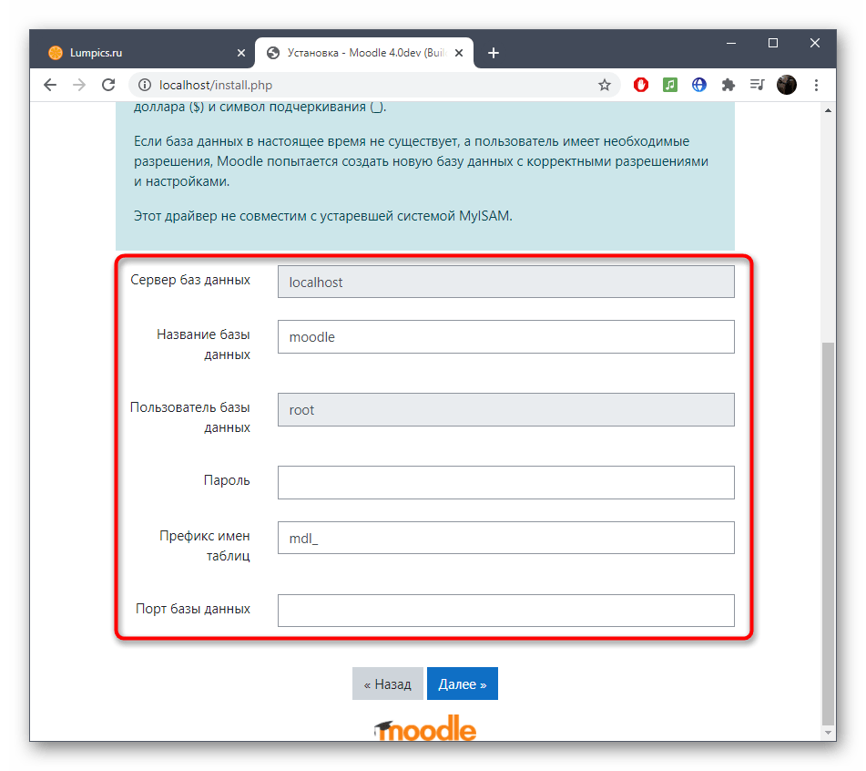This screenshot has height=771, width=866.
Task: Open the puzzle piece extensions menu
Action: pos(728,85)
